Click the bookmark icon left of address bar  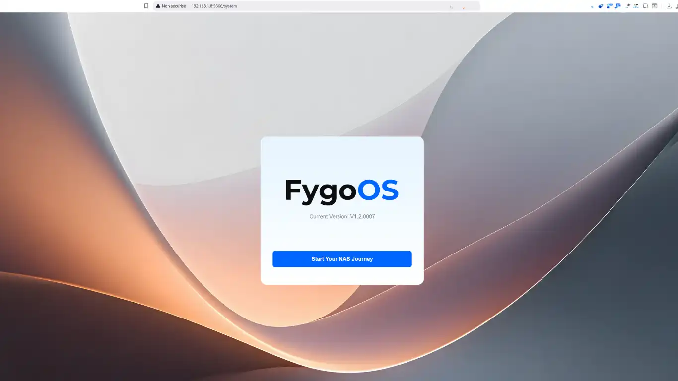146,6
